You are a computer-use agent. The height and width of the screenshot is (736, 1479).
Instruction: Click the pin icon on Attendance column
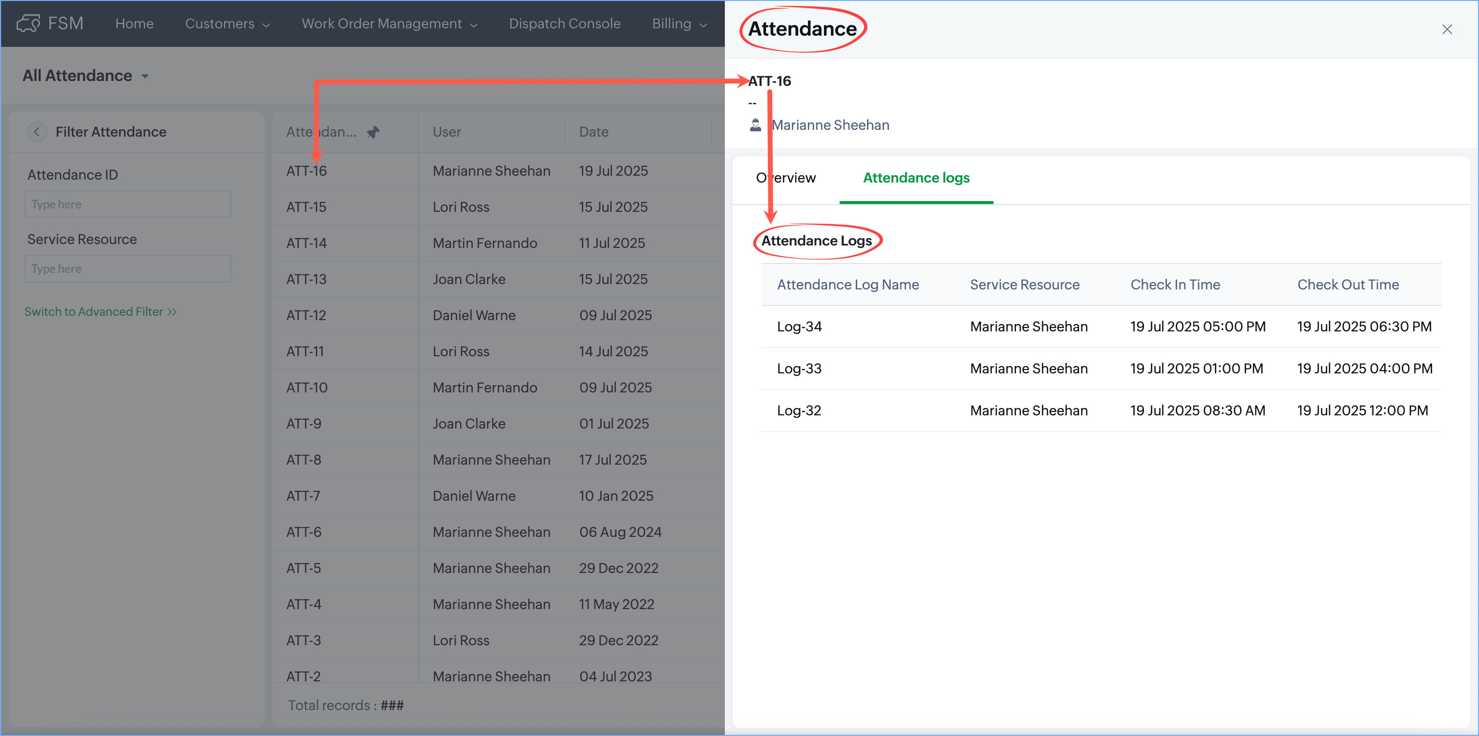(373, 132)
